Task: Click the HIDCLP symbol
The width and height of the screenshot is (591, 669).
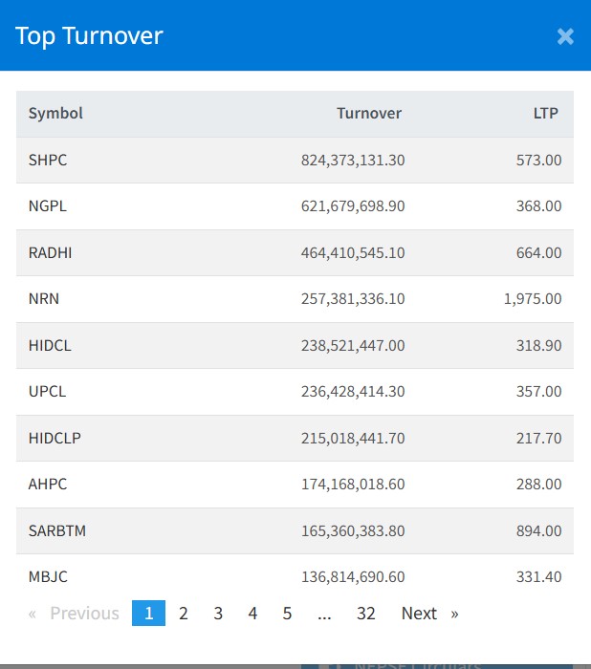Action: (x=55, y=439)
